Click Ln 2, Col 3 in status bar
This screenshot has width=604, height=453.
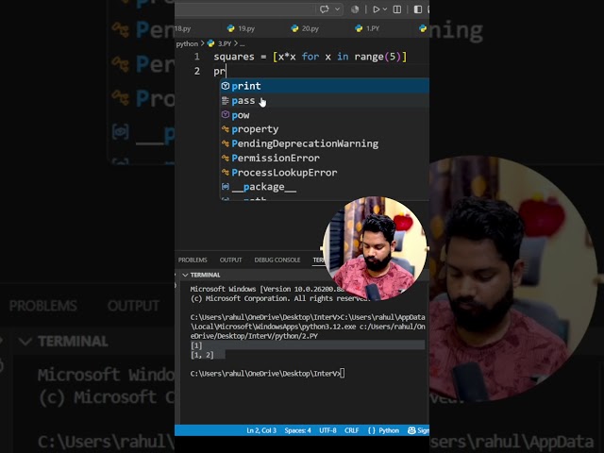coord(261,430)
